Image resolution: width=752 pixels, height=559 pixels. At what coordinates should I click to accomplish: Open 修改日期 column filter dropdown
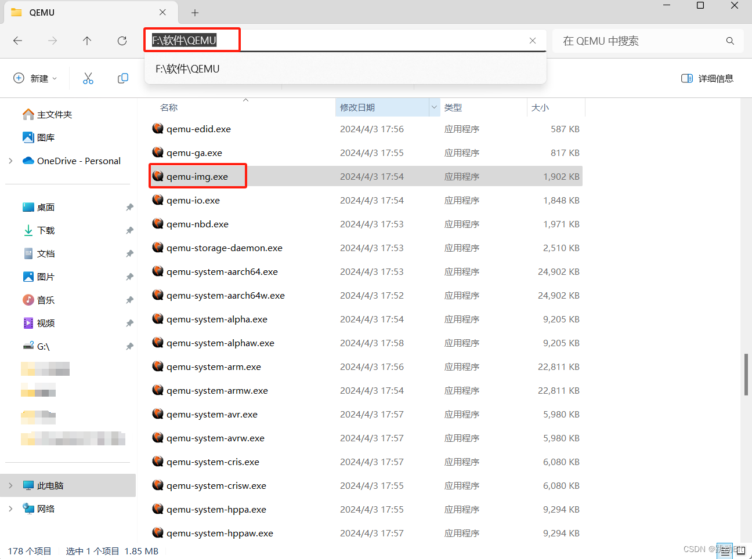pos(434,108)
